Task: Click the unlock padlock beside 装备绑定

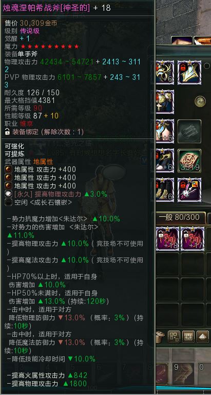Action: point(8,131)
